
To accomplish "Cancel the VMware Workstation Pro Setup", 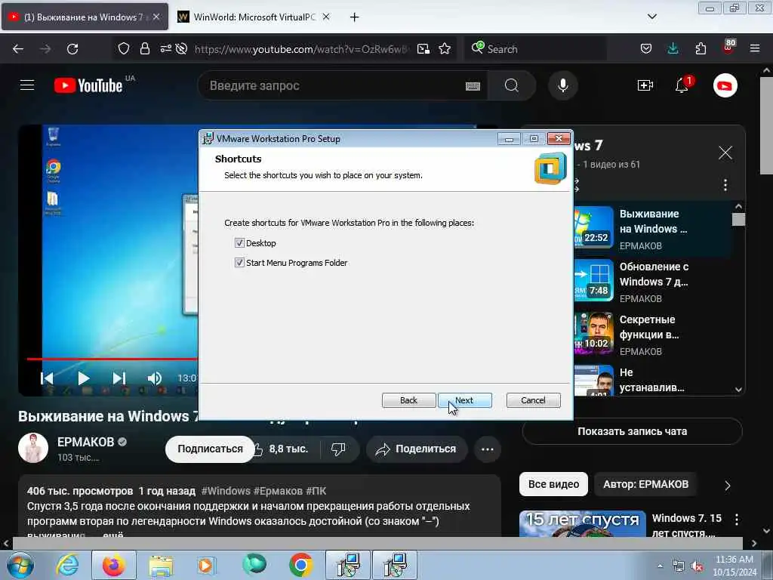I will [534, 400].
